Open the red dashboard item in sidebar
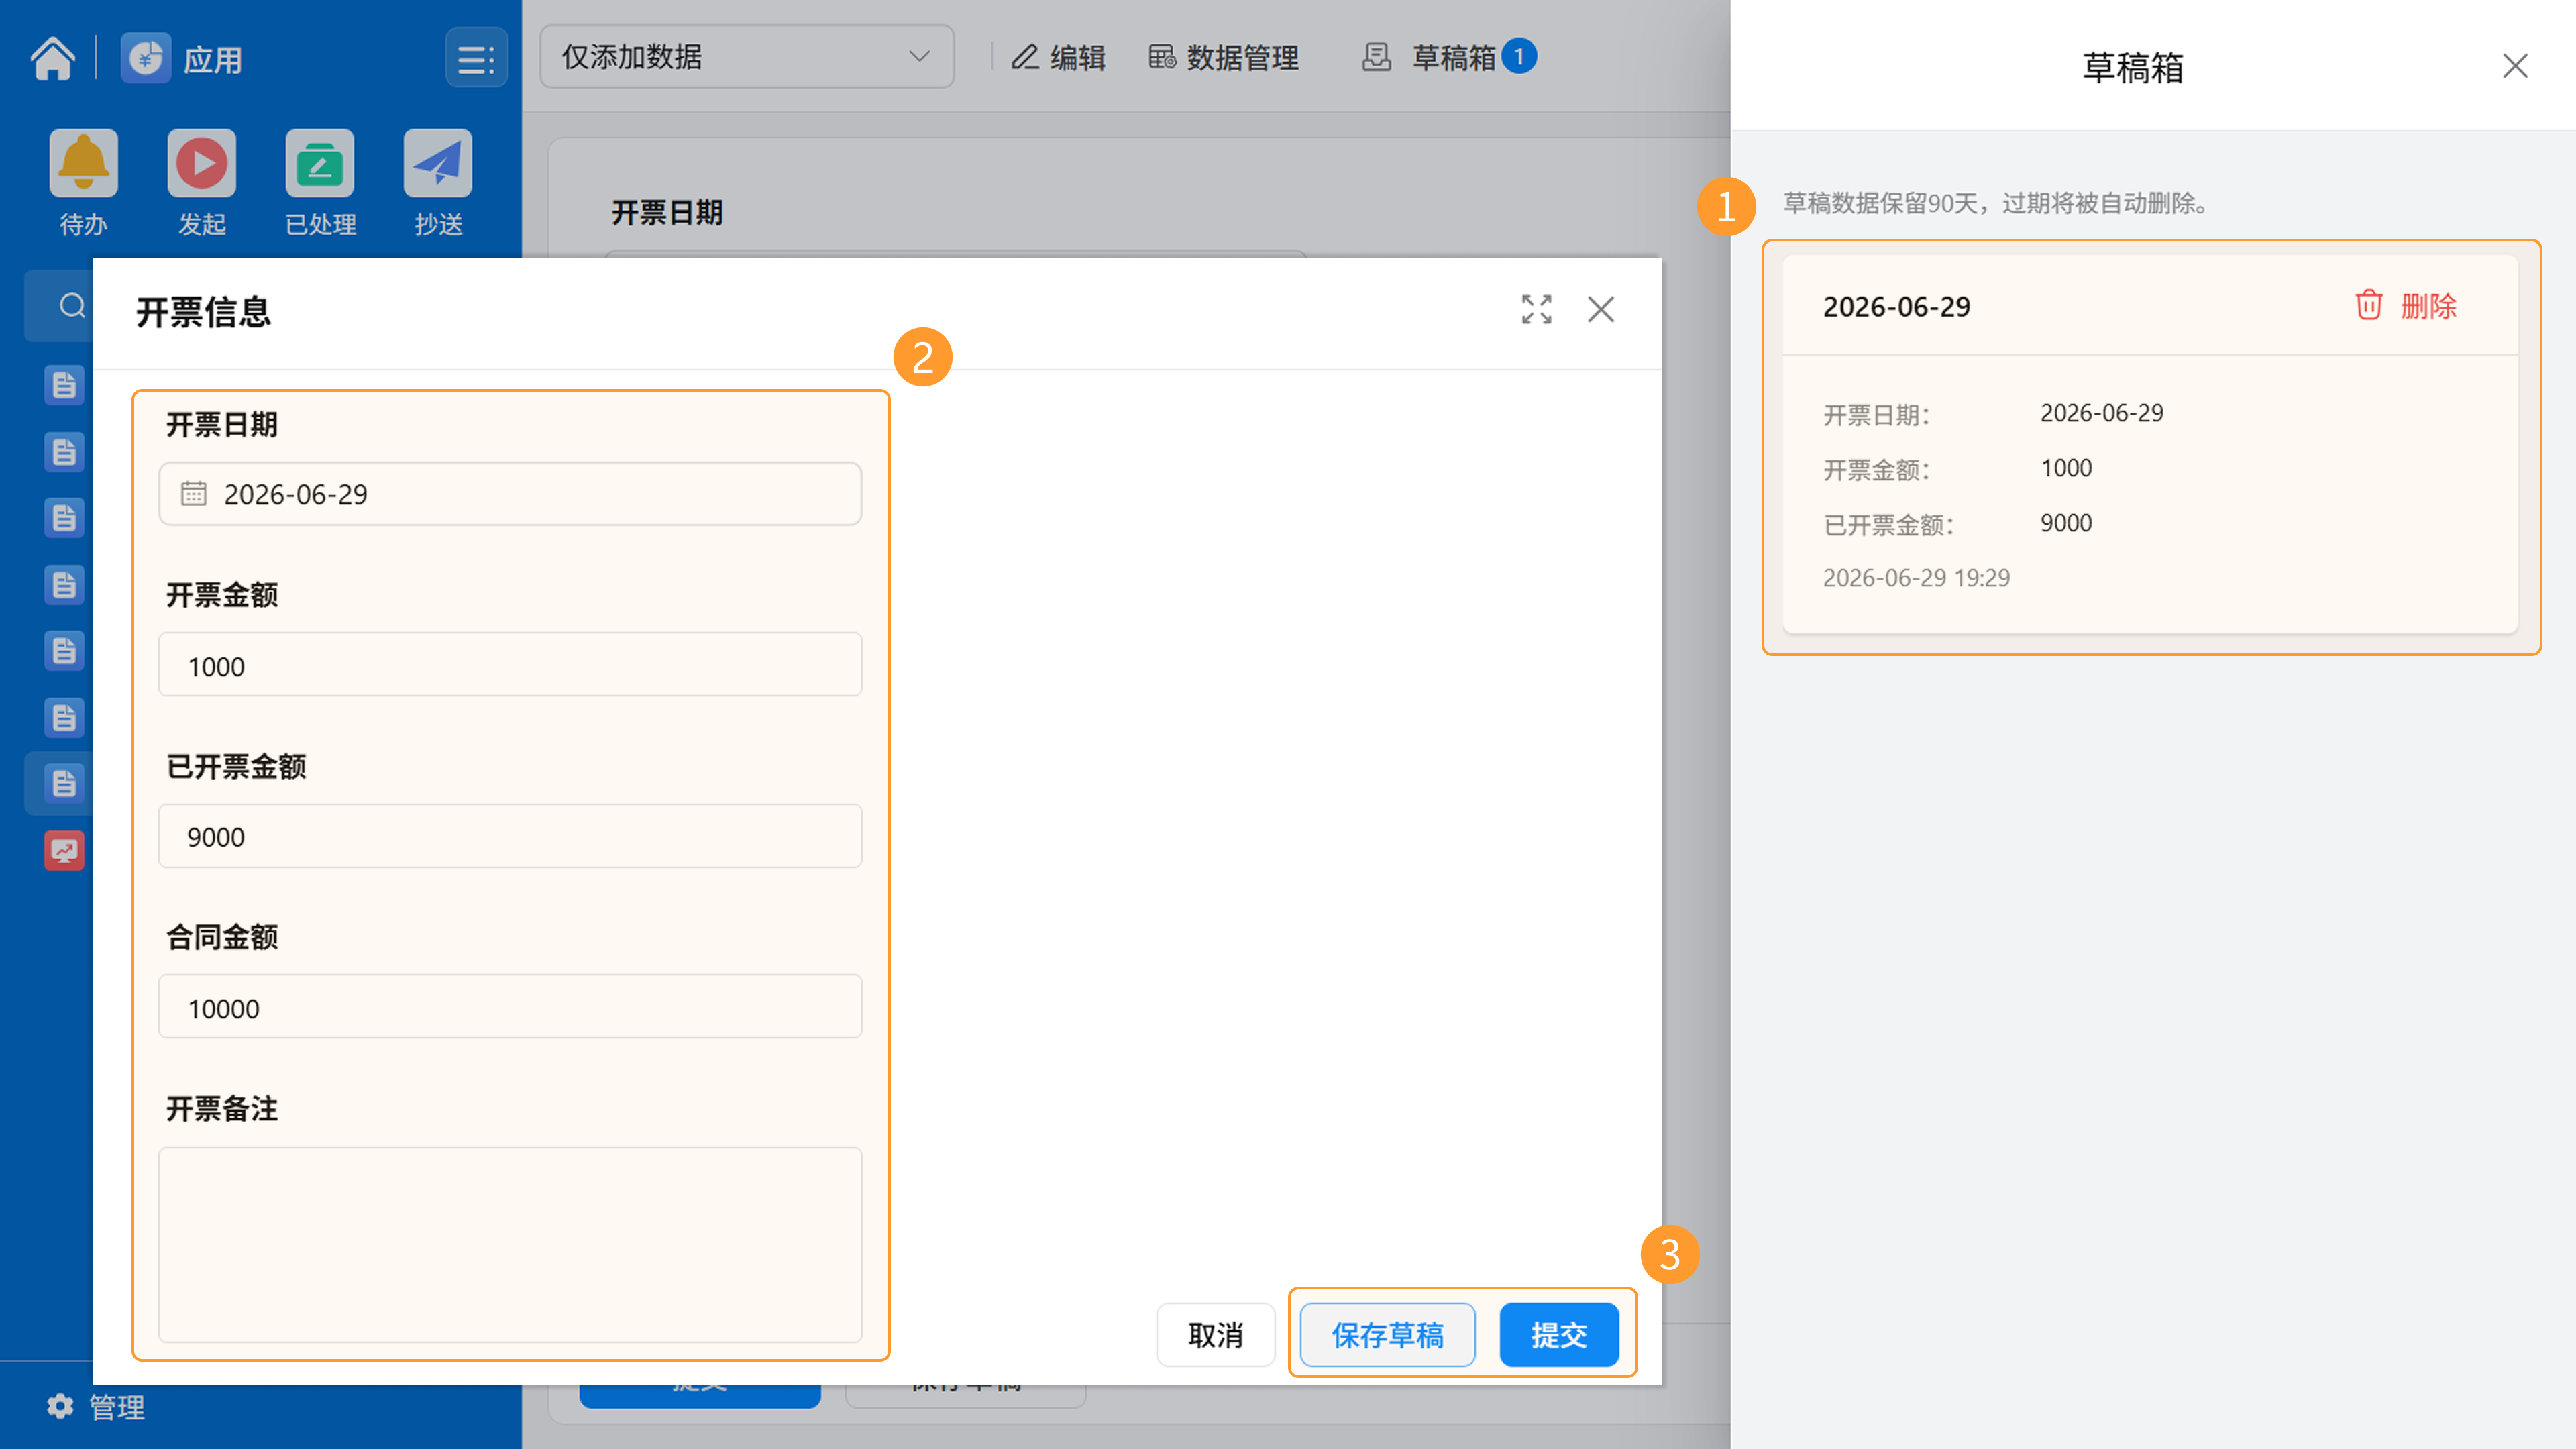 [64, 851]
